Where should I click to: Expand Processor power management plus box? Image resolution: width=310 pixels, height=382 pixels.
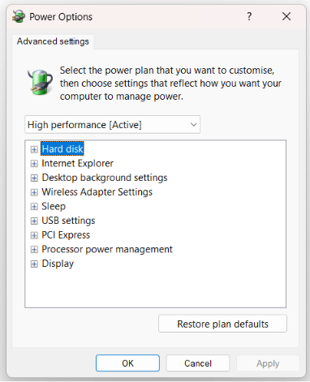click(x=34, y=250)
